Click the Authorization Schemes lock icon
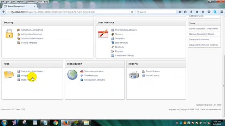The image size is (225, 126). pyautogui.click(x=19, y=34)
